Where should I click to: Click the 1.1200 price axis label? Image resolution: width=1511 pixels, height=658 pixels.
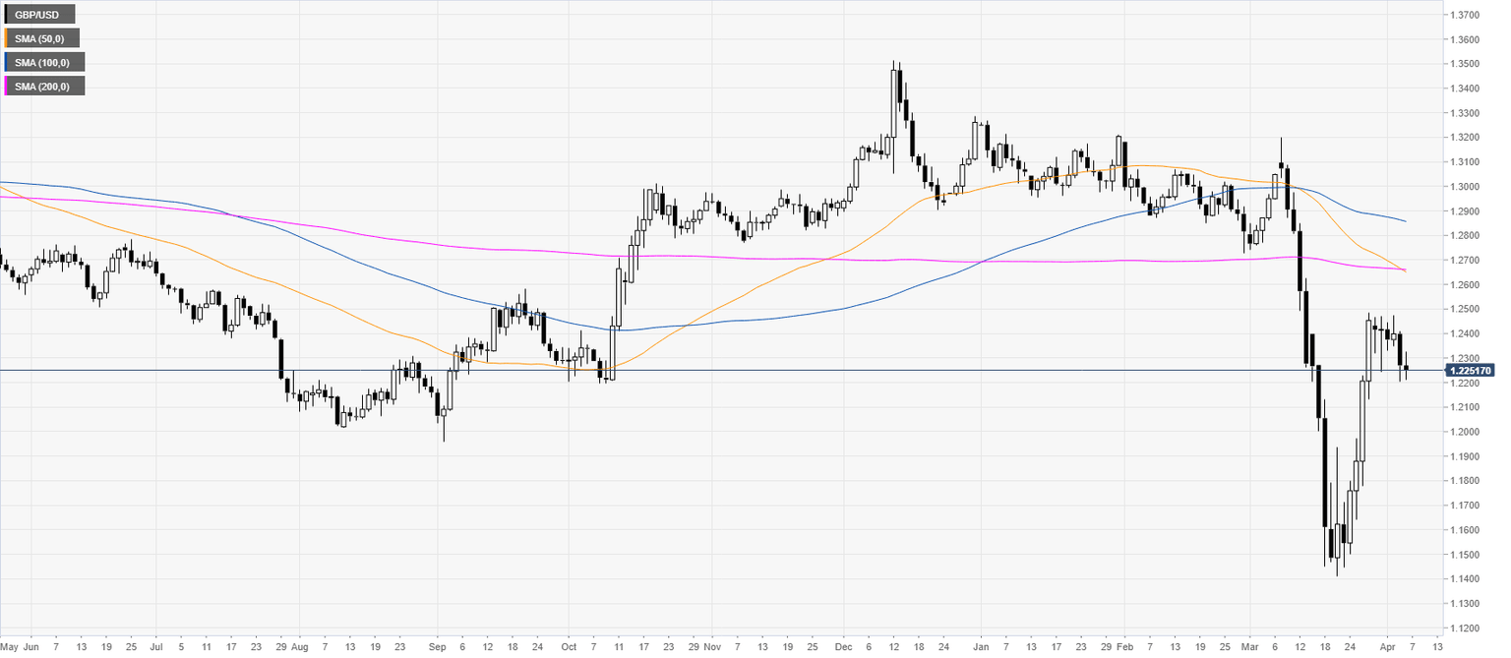[x=1463, y=628]
